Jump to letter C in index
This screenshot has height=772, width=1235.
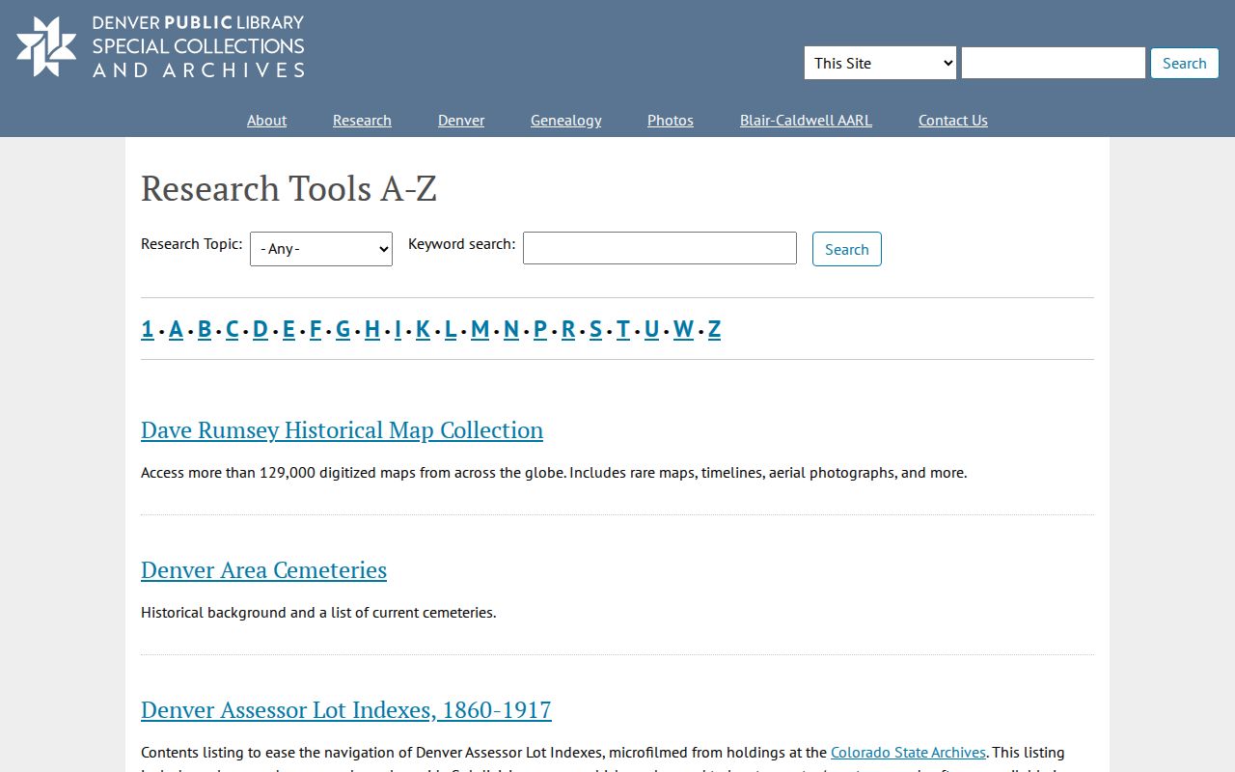pyautogui.click(x=232, y=329)
